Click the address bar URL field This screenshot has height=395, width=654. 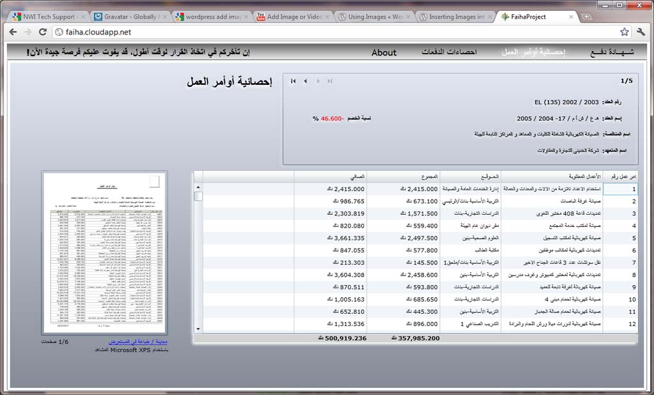tap(319, 31)
